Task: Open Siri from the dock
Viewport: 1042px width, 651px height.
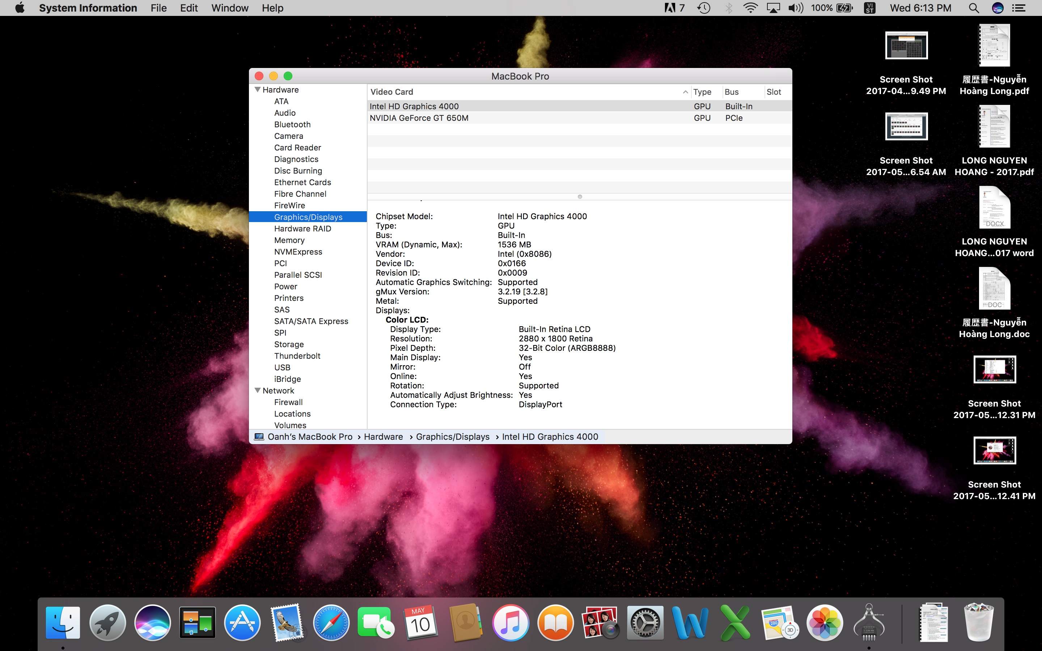Action: point(152,622)
